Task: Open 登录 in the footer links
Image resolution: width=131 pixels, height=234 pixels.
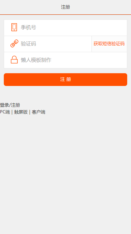Action: 4,105
